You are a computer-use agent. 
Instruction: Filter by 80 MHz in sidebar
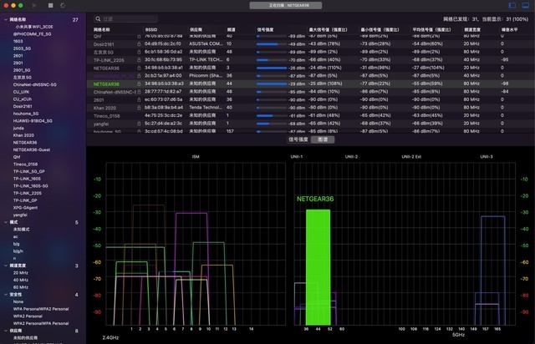click(20, 287)
